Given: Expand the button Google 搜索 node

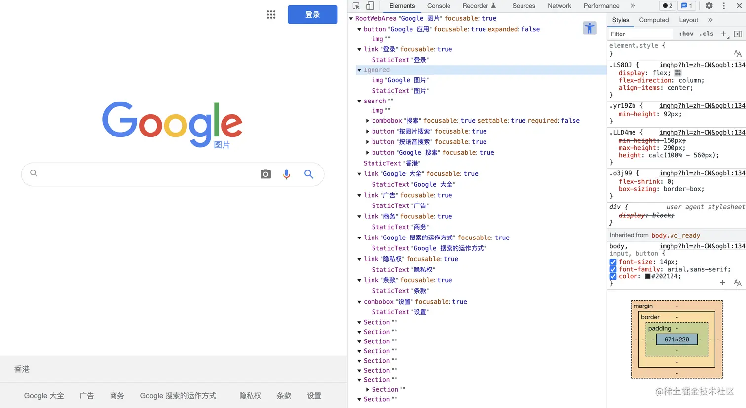Looking at the screenshot, I should coord(368,153).
